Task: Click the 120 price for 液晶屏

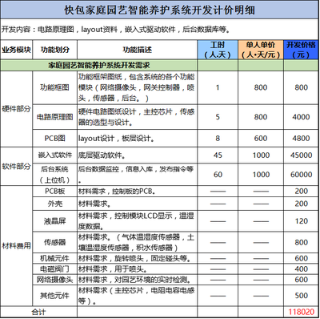Action: coord(302,221)
